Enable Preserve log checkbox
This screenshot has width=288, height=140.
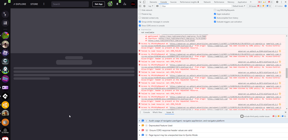point(140,14)
